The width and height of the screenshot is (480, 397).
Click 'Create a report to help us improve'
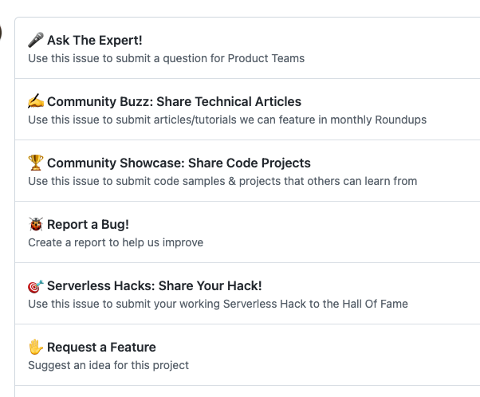116,242
